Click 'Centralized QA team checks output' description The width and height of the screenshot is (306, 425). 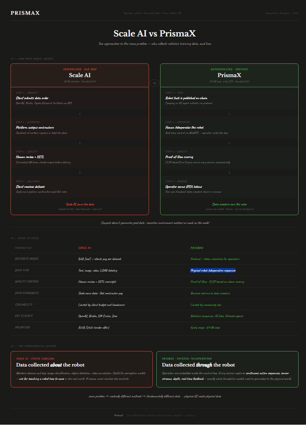[x=43, y=163]
